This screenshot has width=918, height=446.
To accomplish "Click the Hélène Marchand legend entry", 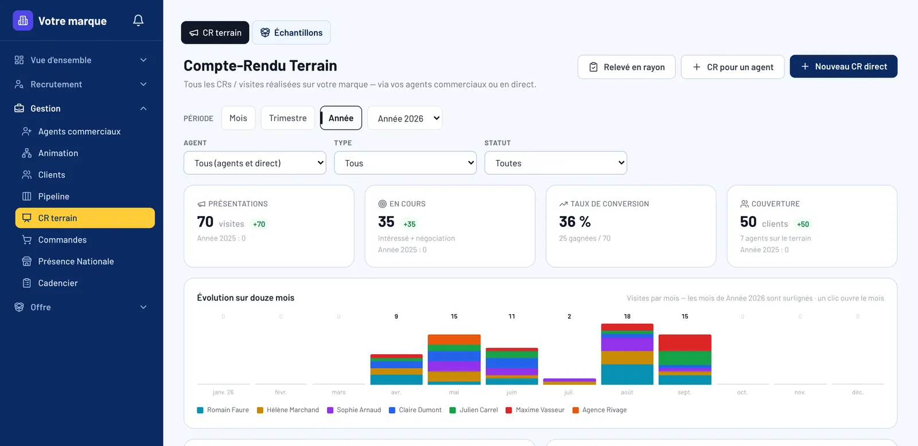I will (288, 410).
